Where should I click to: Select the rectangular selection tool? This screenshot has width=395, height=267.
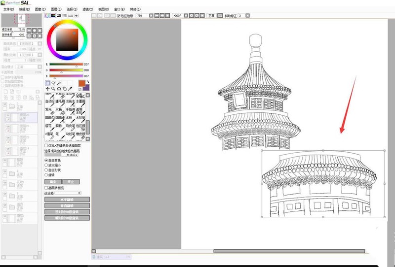[47, 83]
